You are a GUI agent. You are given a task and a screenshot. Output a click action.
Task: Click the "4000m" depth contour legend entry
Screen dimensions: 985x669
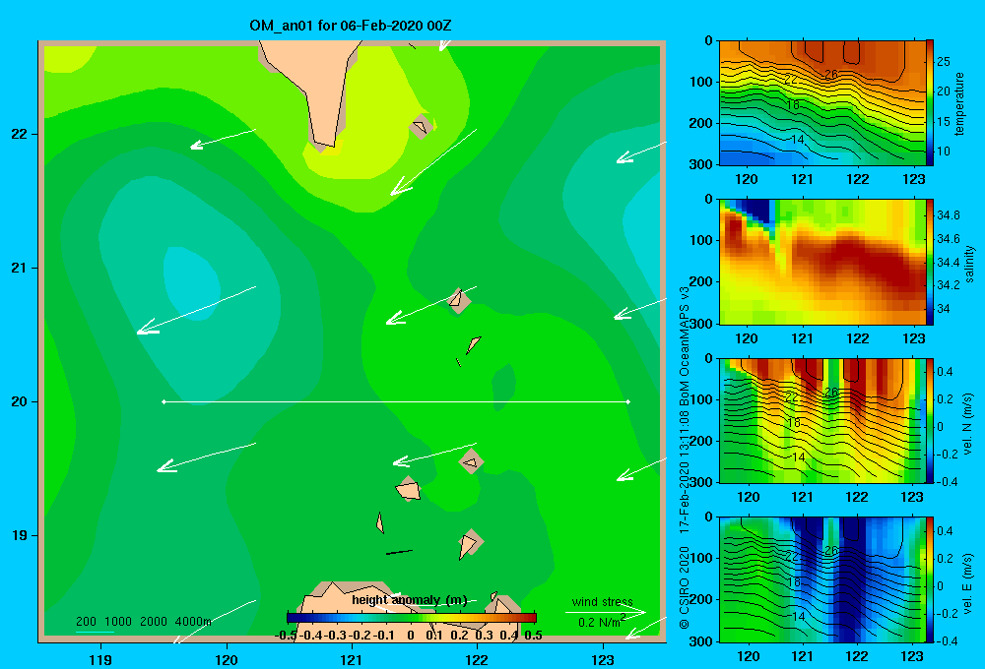193,622
